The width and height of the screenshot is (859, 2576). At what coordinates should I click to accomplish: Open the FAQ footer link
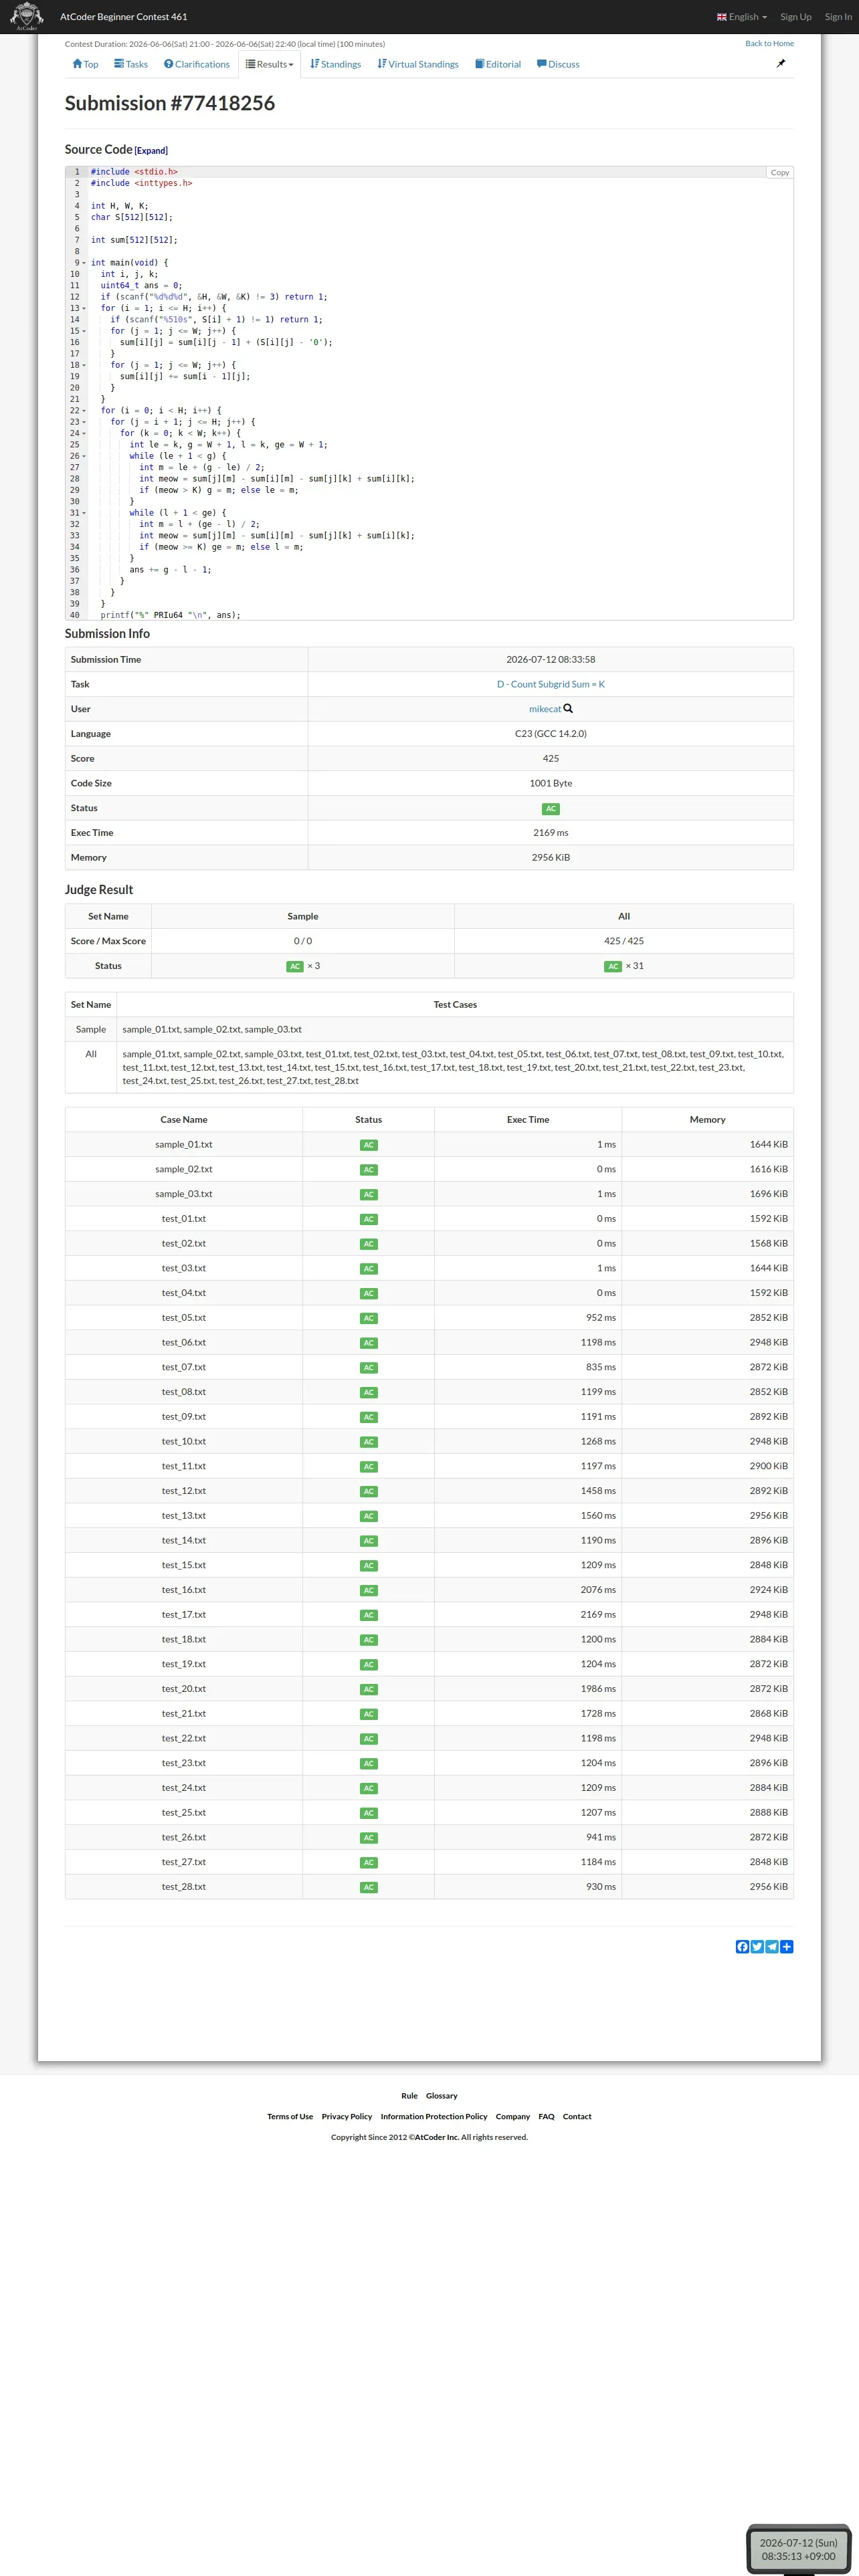pyautogui.click(x=546, y=2116)
